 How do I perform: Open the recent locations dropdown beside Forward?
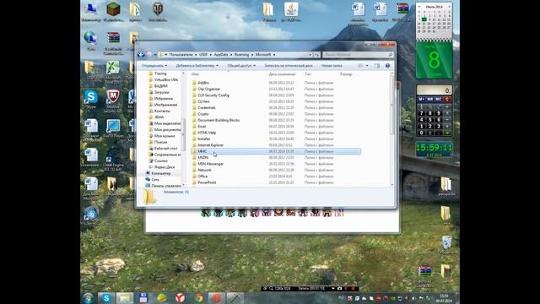155,54
